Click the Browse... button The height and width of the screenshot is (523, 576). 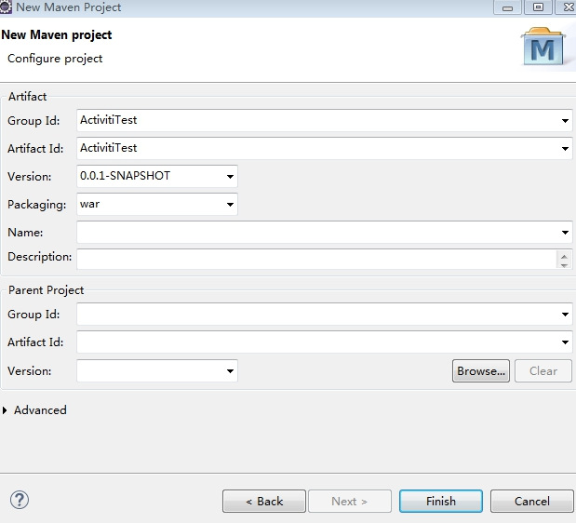(481, 371)
